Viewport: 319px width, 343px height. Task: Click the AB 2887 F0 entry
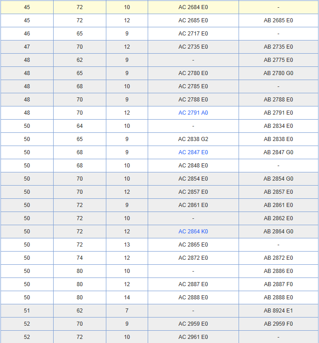click(x=278, y=284)
